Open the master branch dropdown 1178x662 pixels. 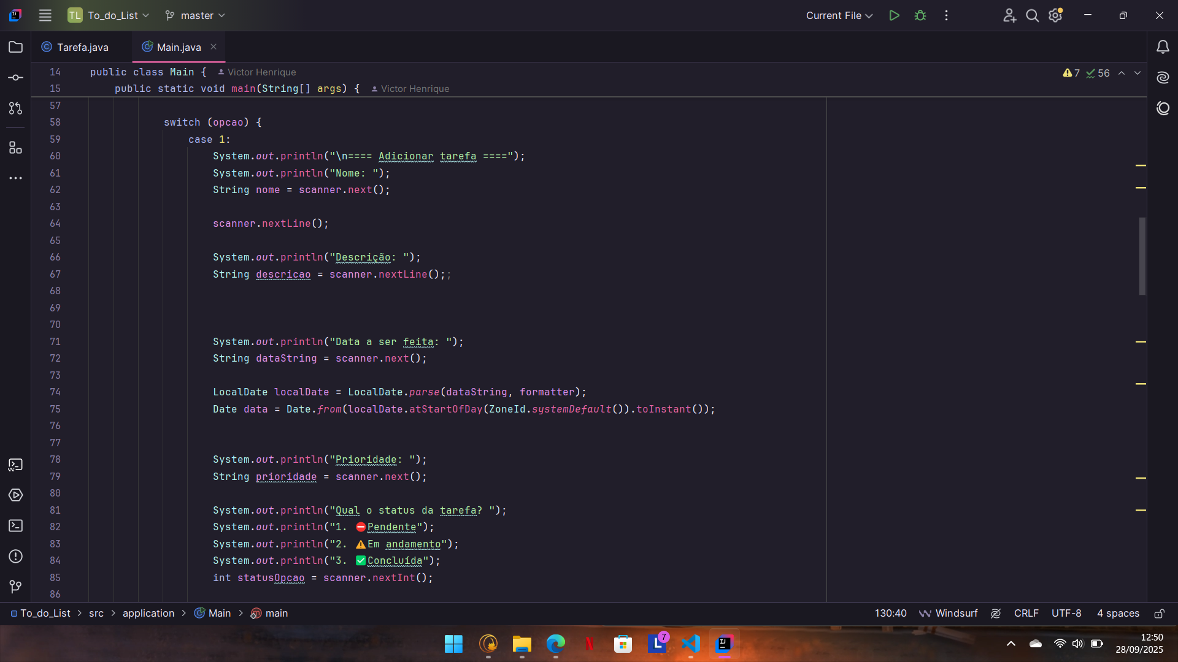[195, 15]
